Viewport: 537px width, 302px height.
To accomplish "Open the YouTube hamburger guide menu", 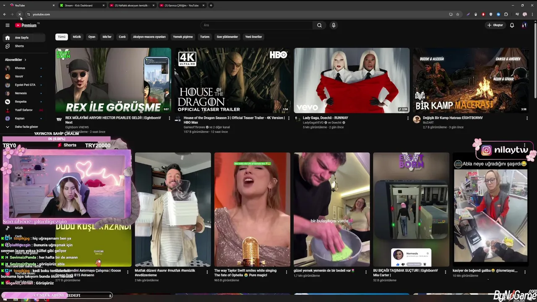I will (7, 25).
